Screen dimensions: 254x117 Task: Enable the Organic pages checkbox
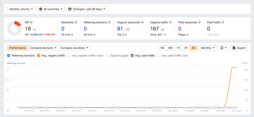[107, 55]
